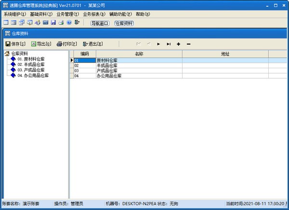This screenshot has width=289, height=210.
Task: Click the blue floppy disk toolbar icon
Action: point(53,23)
